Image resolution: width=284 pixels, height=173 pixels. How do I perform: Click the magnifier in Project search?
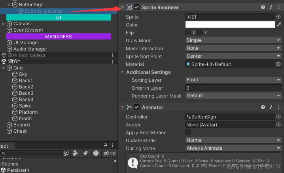(4, 154)
